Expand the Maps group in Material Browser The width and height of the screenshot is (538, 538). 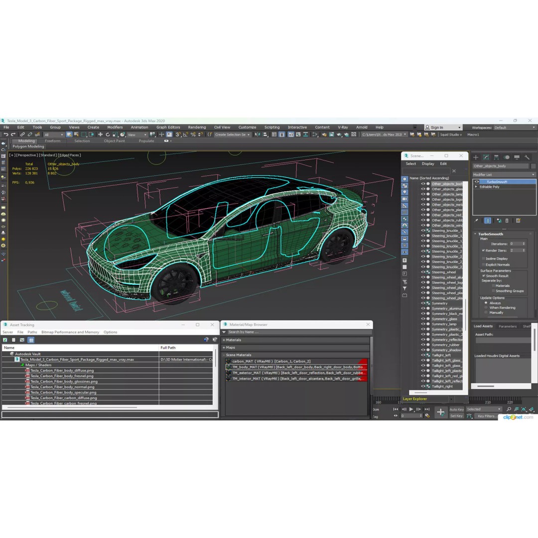coord(224,348)
